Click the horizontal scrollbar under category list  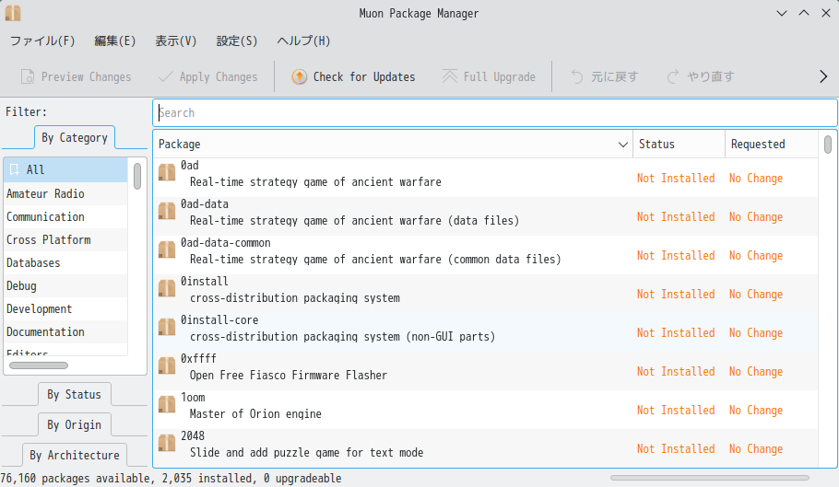[x=39, y=365]
